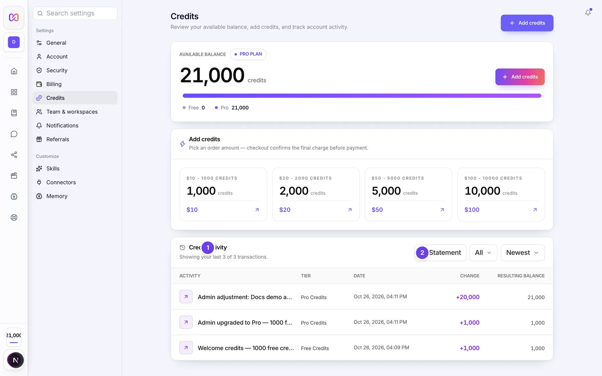Open the chat bubble icon in rail
Screen dimensions: 602x376
14,134
